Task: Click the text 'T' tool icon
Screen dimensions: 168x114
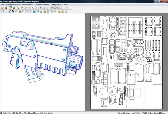Action: coord(44,12)
